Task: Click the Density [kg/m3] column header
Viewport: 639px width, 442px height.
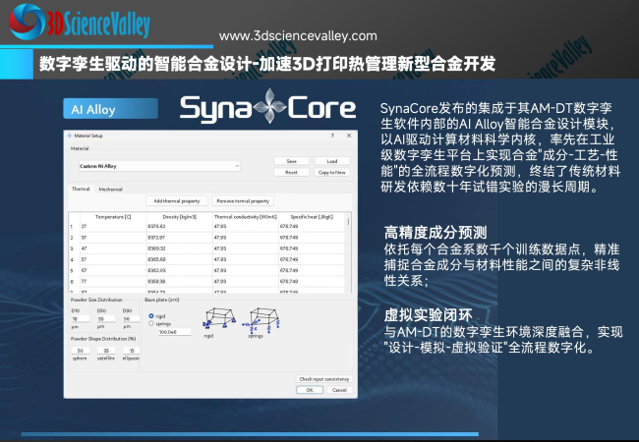Action: [x=179, y=217]
